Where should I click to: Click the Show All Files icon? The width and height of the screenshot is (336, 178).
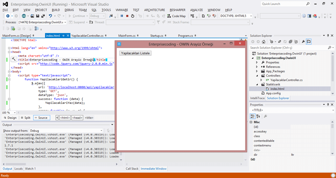pos(296,42)
